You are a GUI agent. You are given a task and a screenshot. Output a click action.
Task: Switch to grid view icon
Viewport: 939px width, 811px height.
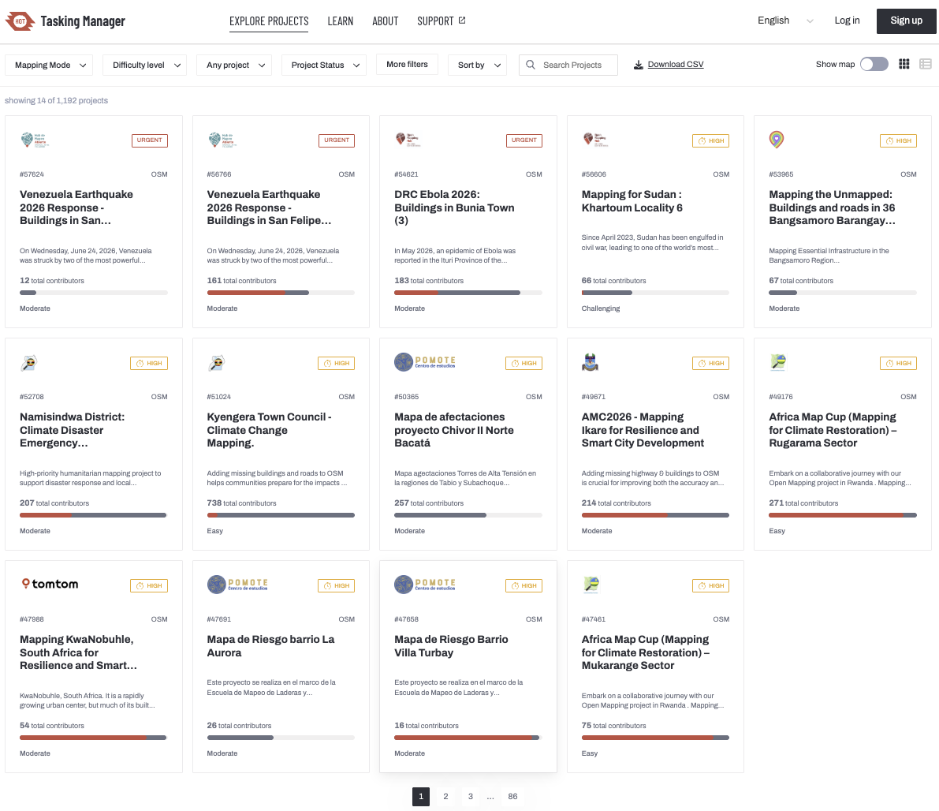click(904, 64)
